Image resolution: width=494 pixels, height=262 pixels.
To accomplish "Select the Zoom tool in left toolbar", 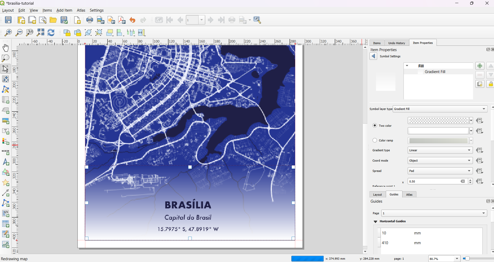I will click(x=5, y=58).
